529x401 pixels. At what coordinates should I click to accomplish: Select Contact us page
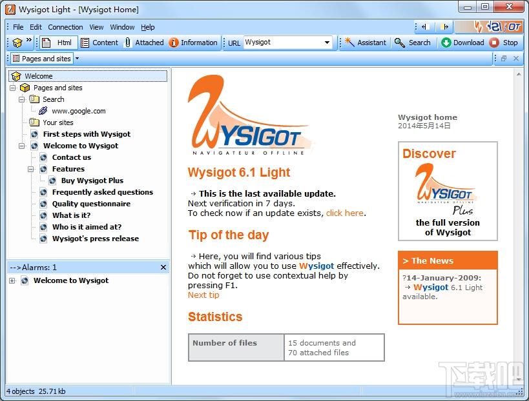(72, 157)
